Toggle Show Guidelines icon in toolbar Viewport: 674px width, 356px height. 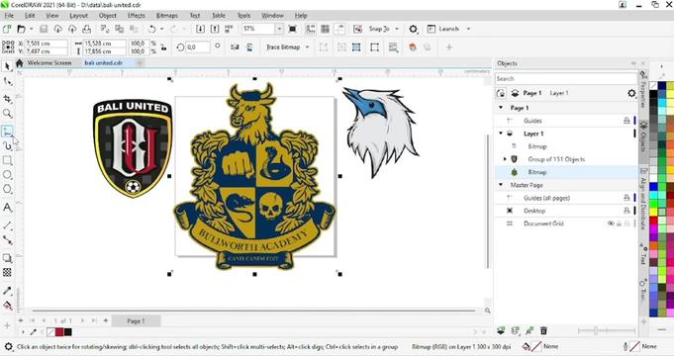(339, 29)
